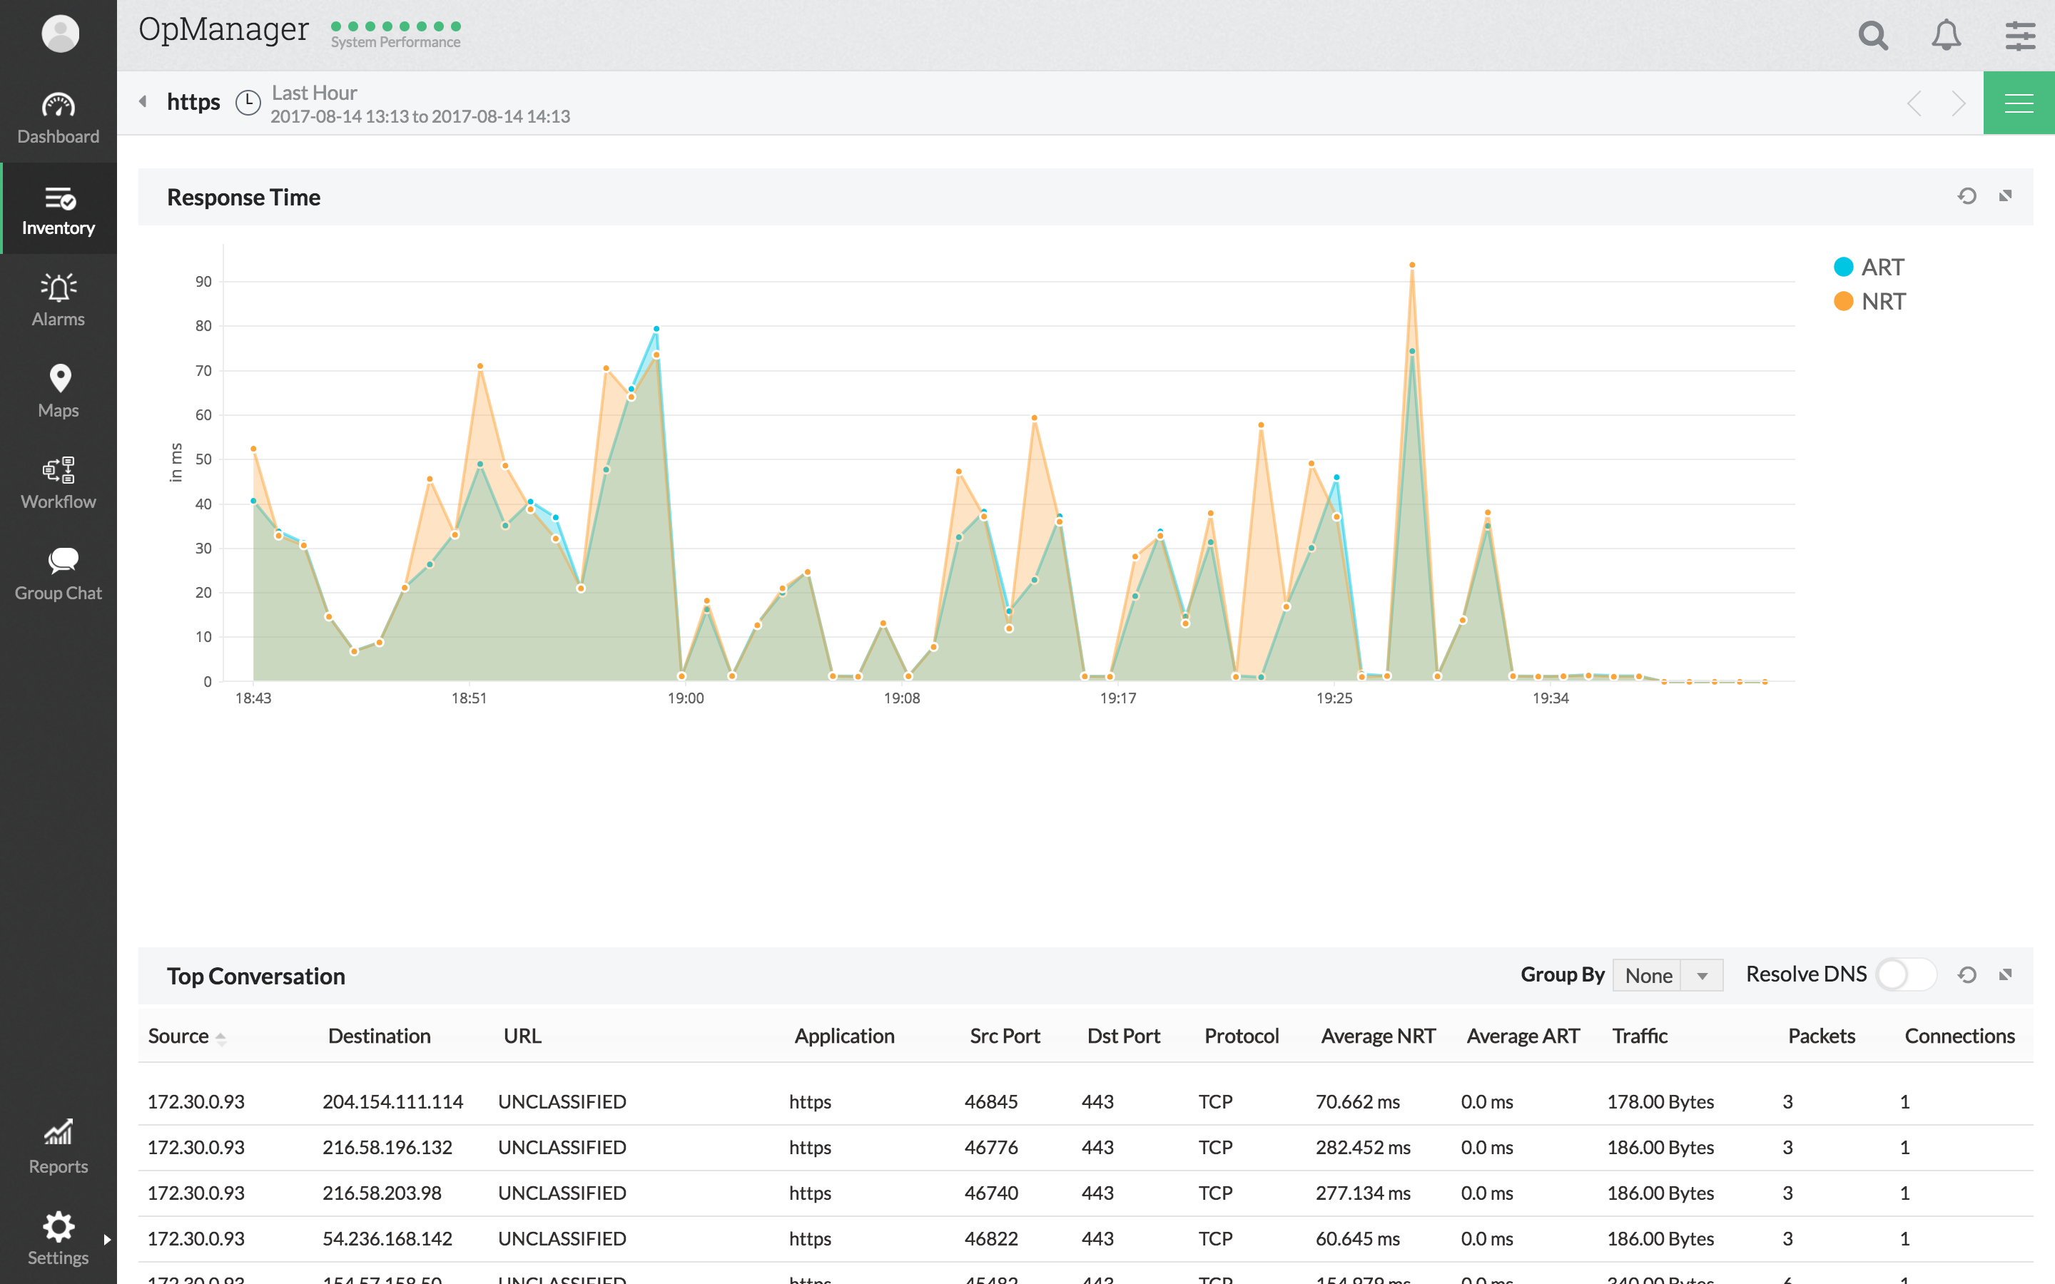
Task: Click the back arrow beside https
Action: [143, 102]
